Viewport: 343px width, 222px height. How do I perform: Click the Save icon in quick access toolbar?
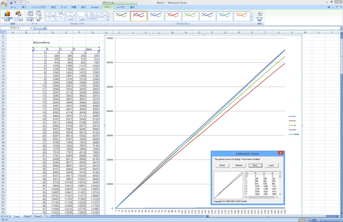pyautogui.click(x=11, y=3)
